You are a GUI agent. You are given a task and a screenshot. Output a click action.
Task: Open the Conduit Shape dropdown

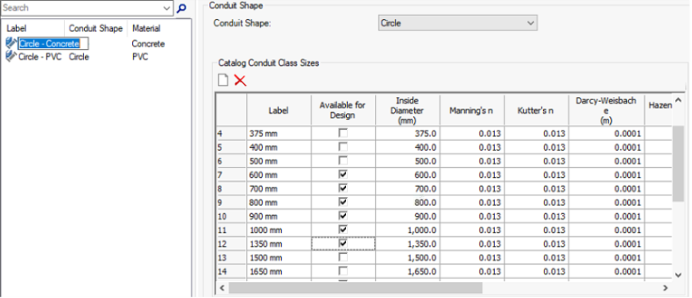pyautogui.click(x=457, y=23)
